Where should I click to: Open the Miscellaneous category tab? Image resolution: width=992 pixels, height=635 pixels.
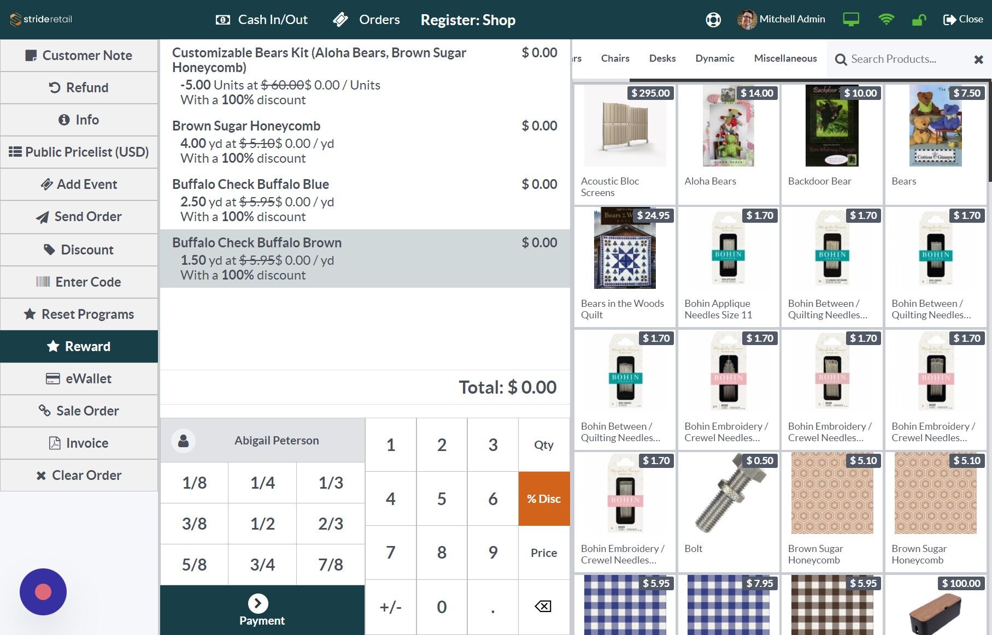pos(785,58)
